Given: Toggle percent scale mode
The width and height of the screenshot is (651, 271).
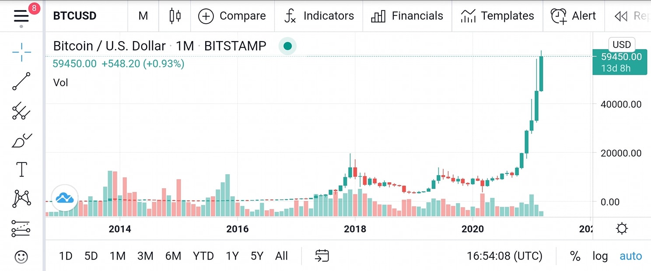Looking at the screenshot, I should pos(575,256).
